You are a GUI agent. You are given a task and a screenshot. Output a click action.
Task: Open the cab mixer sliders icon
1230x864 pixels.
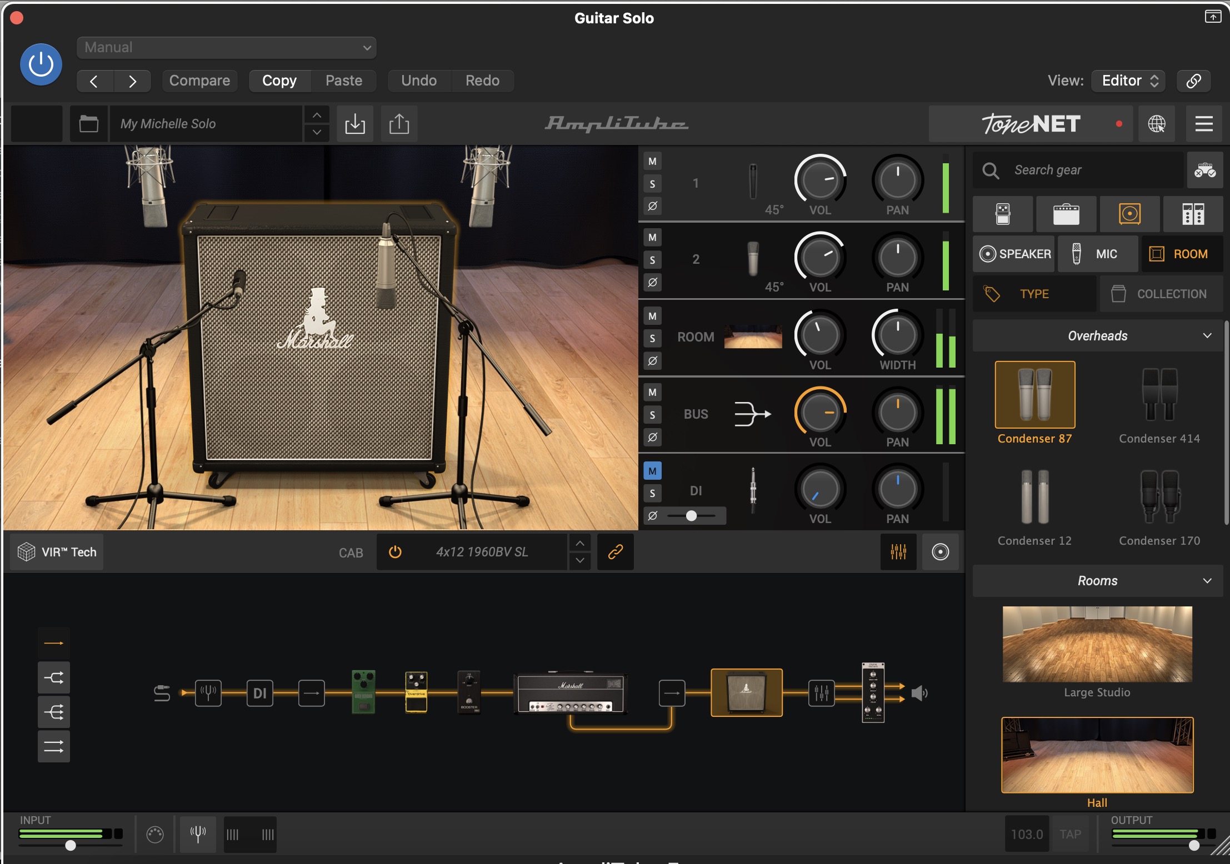point(898,552)
